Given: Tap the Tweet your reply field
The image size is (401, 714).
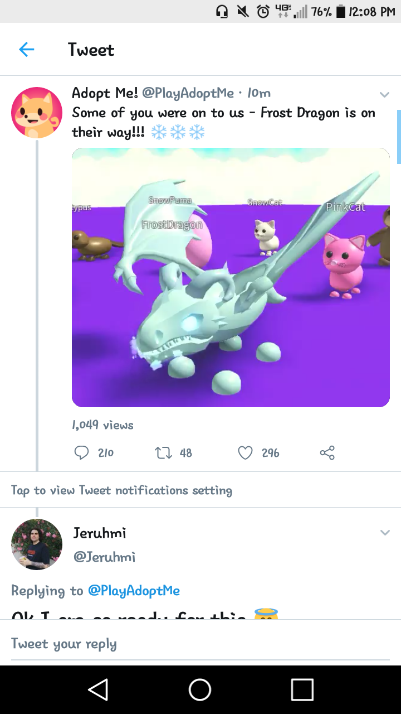Looking at the screenshot, I should pyautogui.click(x=200, y=644).
